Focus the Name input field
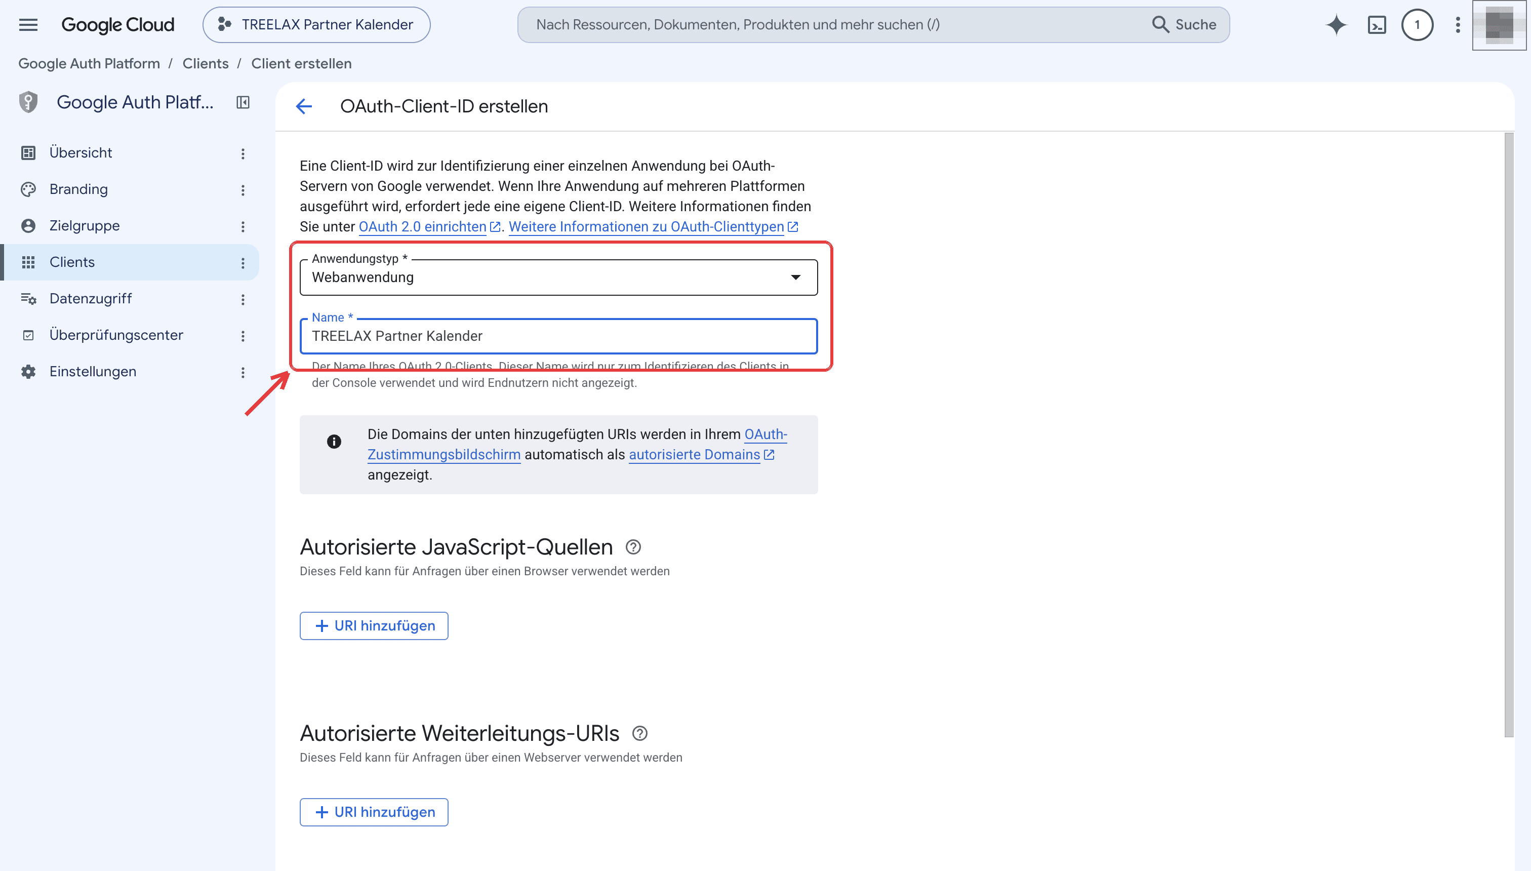The width and height of the screenshot is (1531, 871). click(558, 336)
